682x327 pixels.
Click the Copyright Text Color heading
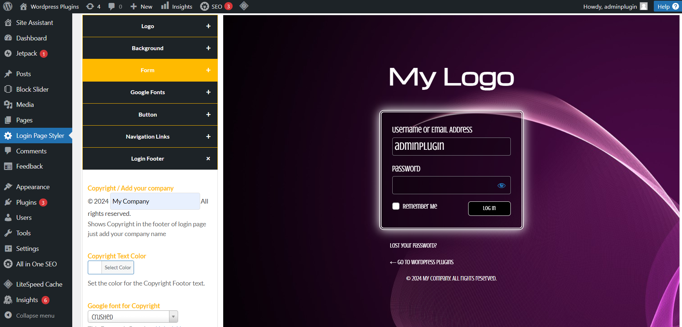point(117,256)
